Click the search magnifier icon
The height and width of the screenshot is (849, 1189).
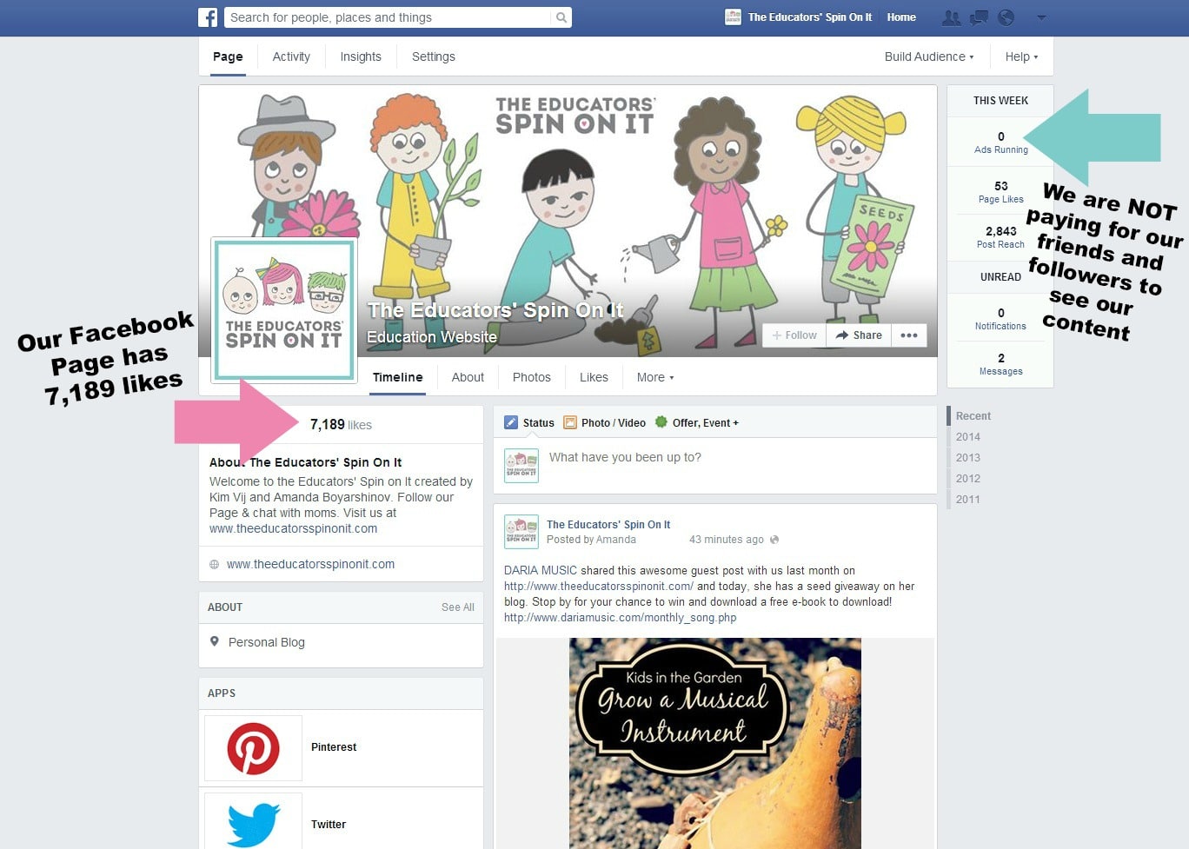(561, 17)
